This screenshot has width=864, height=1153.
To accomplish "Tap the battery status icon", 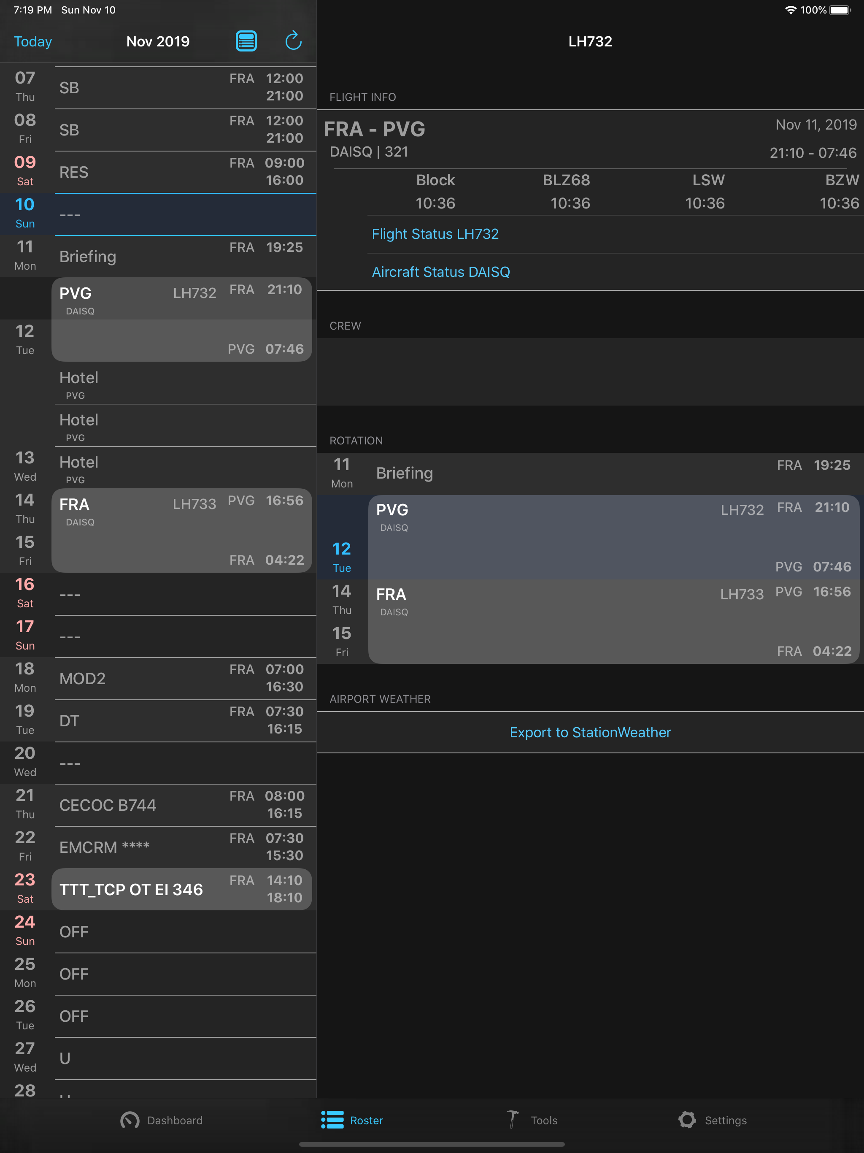I will [840, 10].
